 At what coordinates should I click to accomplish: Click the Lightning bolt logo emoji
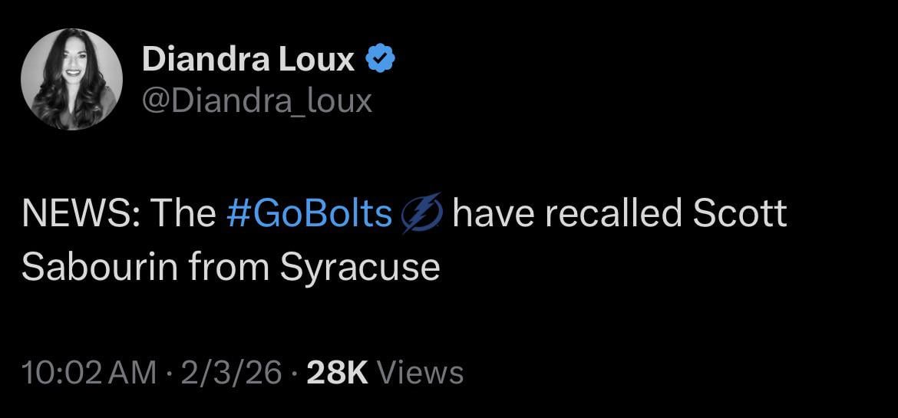click(x=422, y=215)
